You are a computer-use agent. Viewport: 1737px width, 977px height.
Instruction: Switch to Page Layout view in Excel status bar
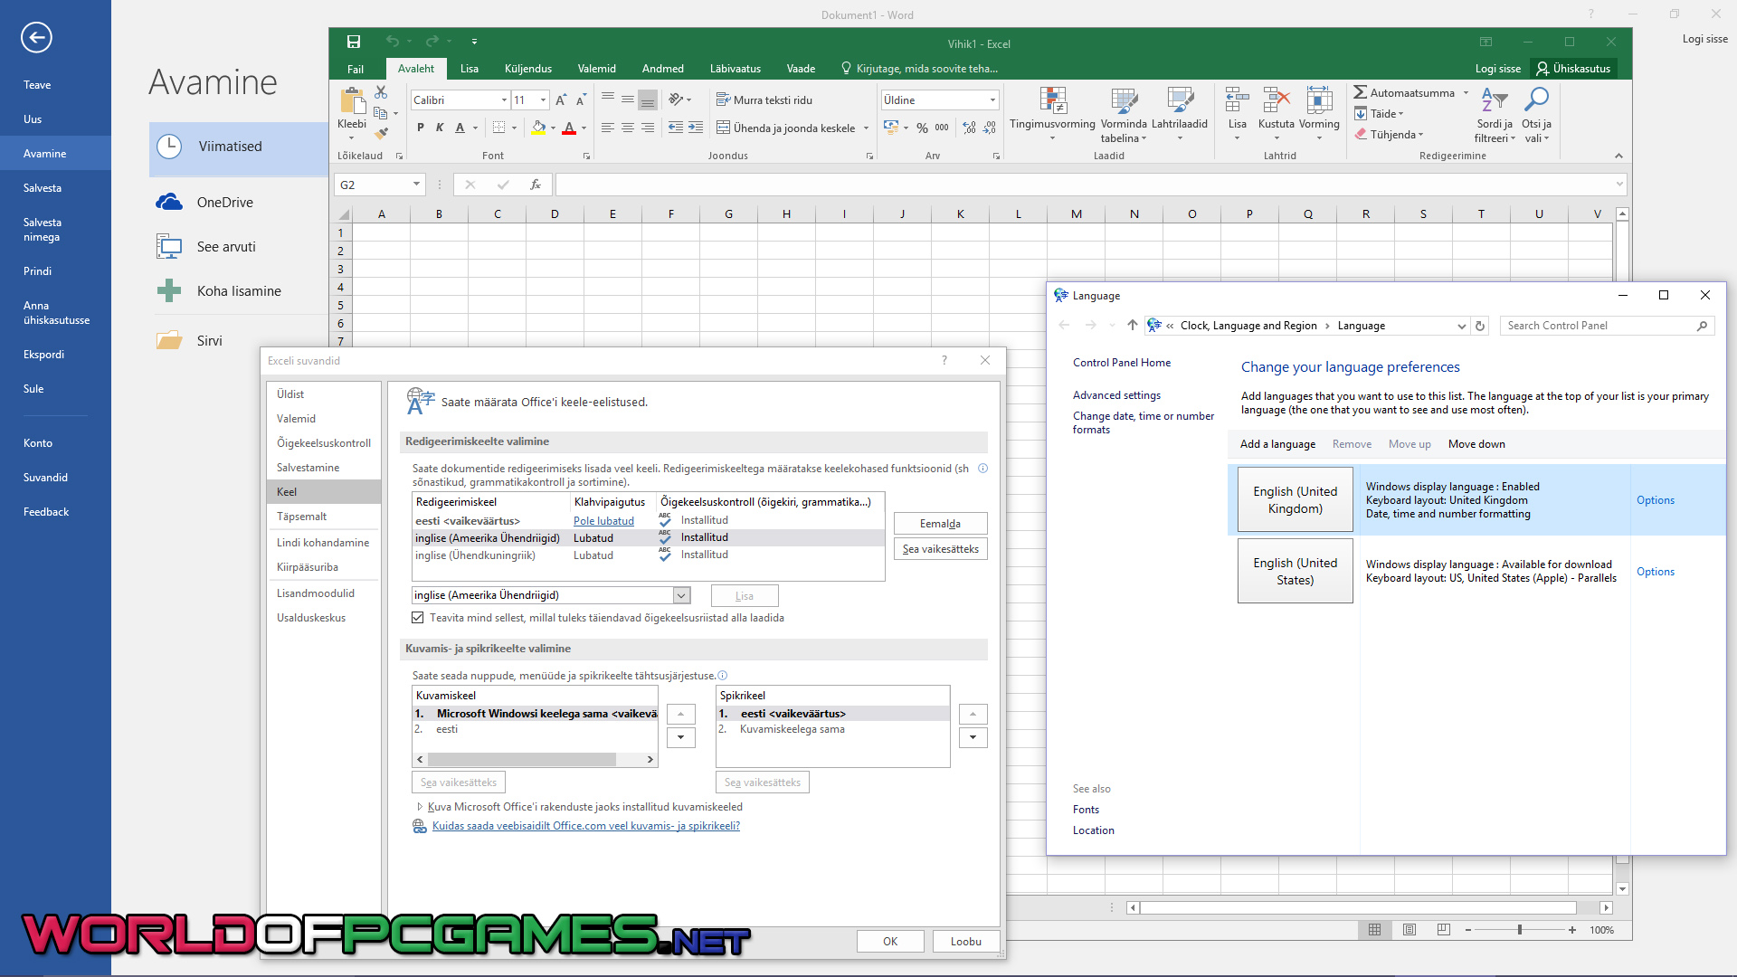point(1410,929)
